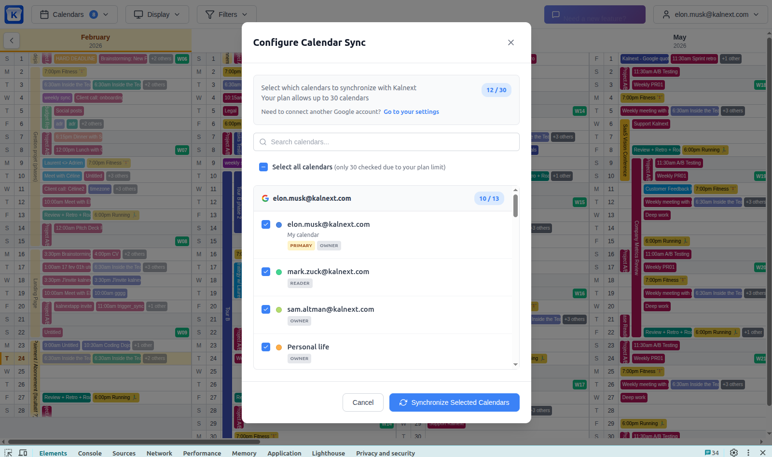
Task: Click the previous month arrow icon
Action: 12,41
